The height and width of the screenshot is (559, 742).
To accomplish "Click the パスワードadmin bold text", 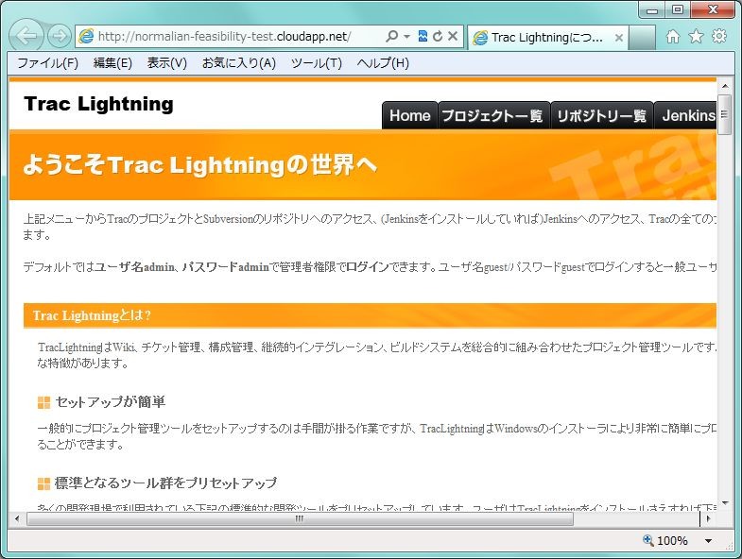I will coord(225,267).
